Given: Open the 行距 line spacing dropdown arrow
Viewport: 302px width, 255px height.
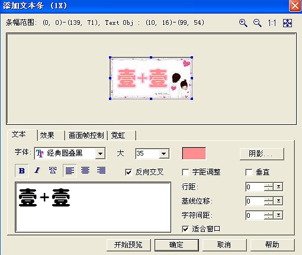Looking at the screenshot, I should click(x=278, y=187).
